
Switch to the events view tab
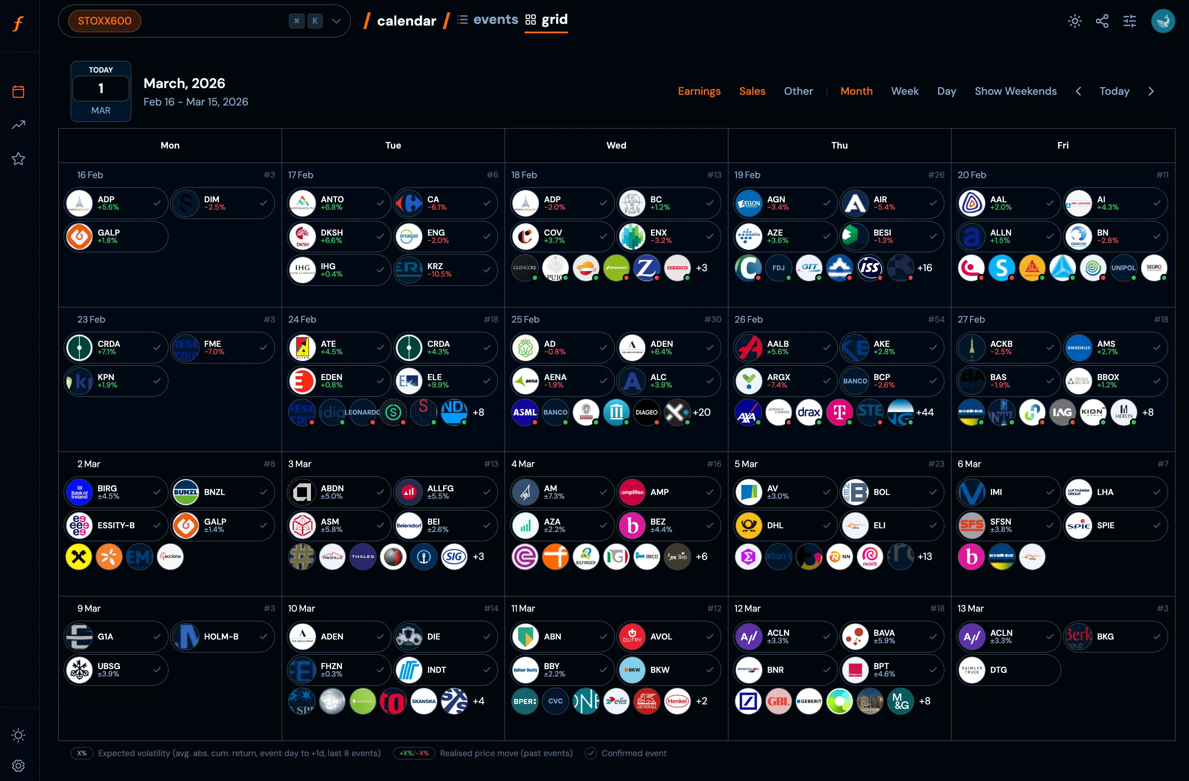[x=495, y=19]
